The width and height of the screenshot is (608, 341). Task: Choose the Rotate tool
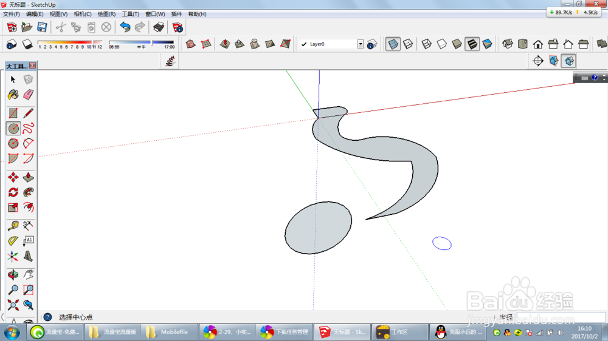click(13, 192)
